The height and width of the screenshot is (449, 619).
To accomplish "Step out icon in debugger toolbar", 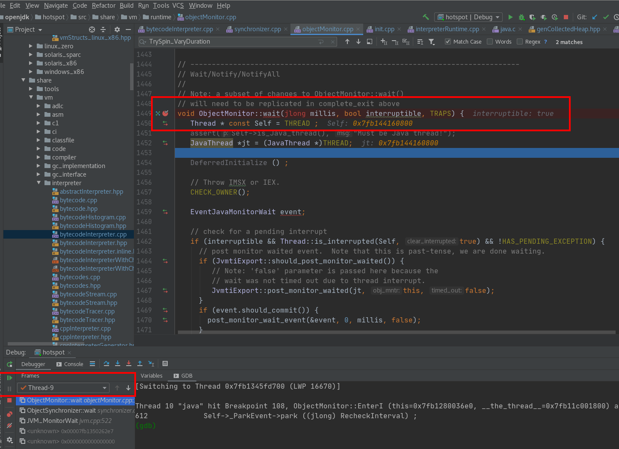I will [x=140, y=363].
